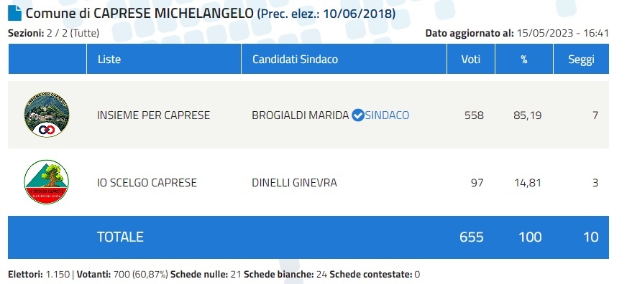
Task: Click the percentage column header
Action: click(x=524, y=59)
